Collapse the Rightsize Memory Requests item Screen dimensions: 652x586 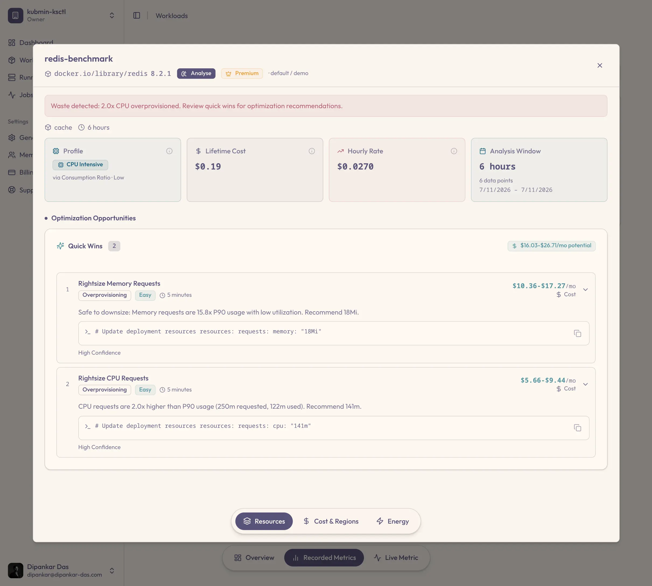pyautogui.click(x=585, y=290)
